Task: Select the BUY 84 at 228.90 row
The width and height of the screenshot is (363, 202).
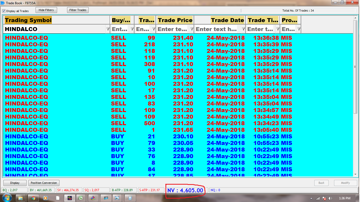Action: pyautogui.click(x=178, y=169)
